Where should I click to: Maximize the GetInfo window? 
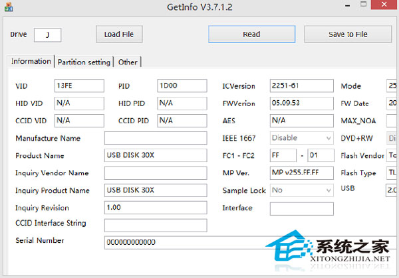(x=363, y=5)
